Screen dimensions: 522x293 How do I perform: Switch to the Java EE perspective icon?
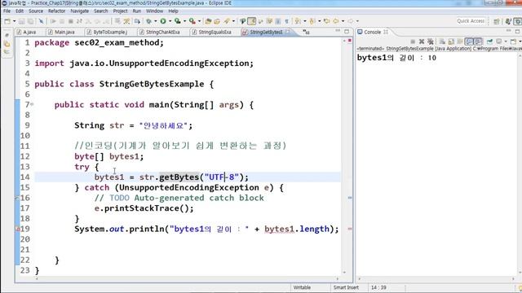(x=508, y=21)
